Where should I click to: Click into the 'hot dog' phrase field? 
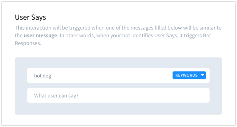coord(118,76)
